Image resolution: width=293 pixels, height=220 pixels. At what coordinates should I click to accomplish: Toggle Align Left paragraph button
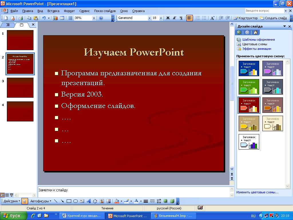point(189,18)
